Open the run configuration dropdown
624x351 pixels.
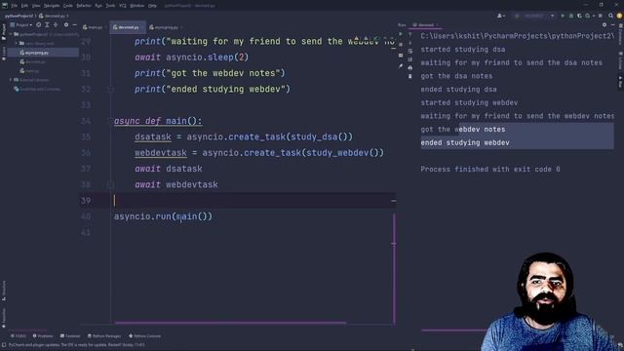(535, 16)
